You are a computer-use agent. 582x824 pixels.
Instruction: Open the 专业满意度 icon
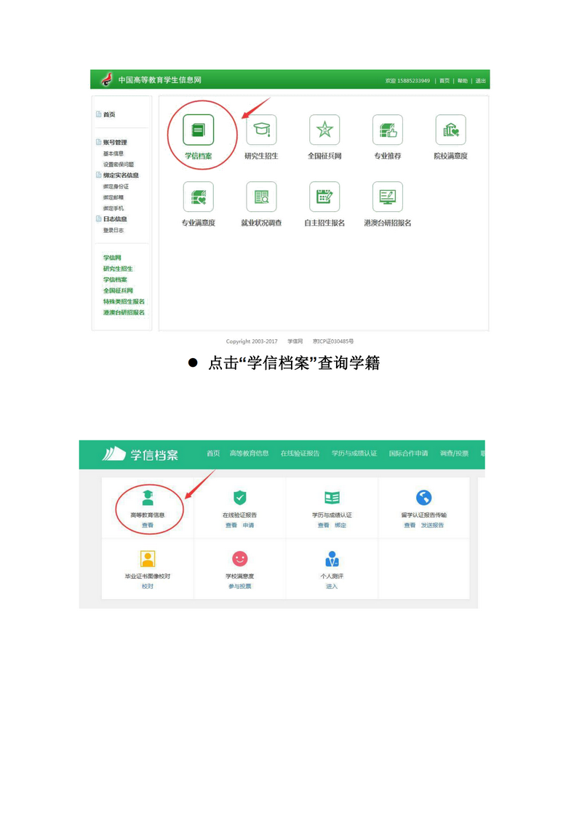tap(199, 197)
